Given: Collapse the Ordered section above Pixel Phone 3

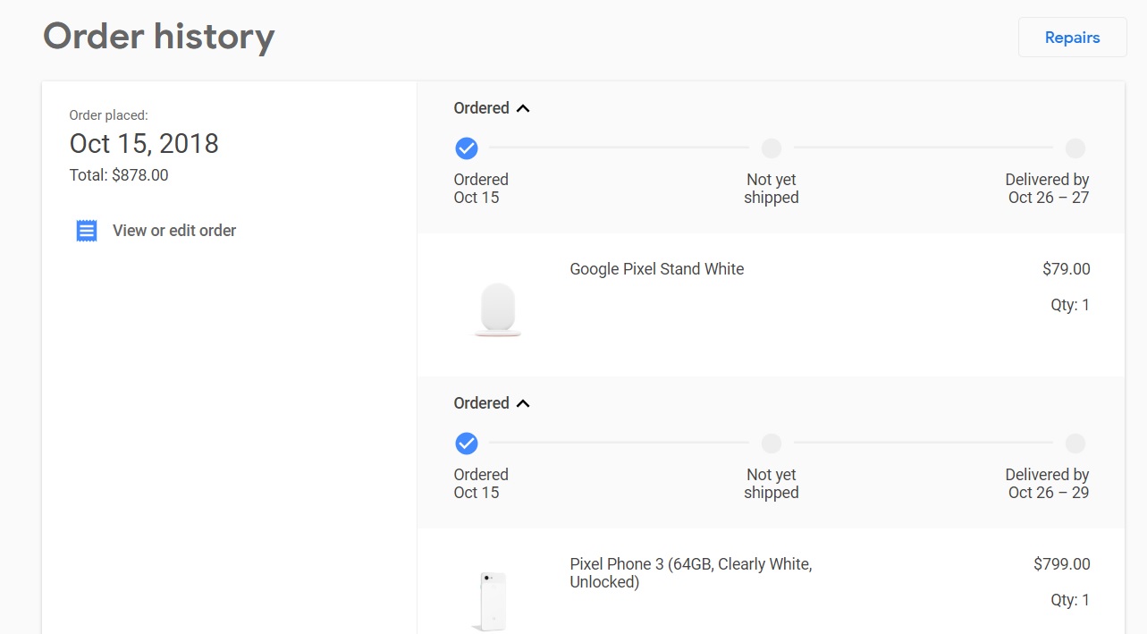Looking at the screenshot, I should point(523,403).
